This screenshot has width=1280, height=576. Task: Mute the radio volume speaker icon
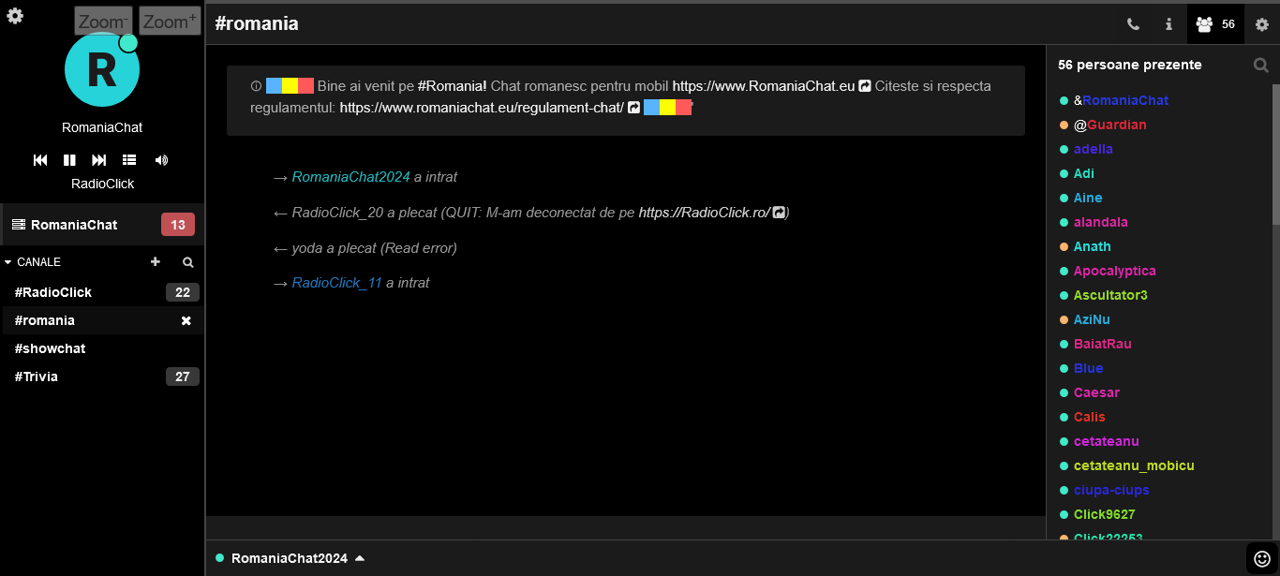[x=161, y=160]
